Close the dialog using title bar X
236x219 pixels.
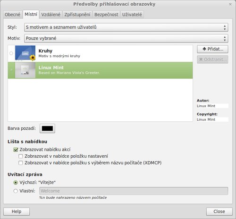tap(230, 4)
